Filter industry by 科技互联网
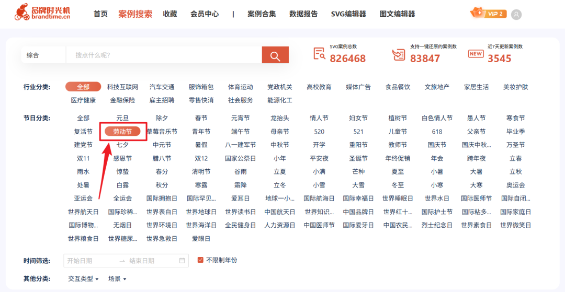565x292 pixels. [x=122, y=87]
